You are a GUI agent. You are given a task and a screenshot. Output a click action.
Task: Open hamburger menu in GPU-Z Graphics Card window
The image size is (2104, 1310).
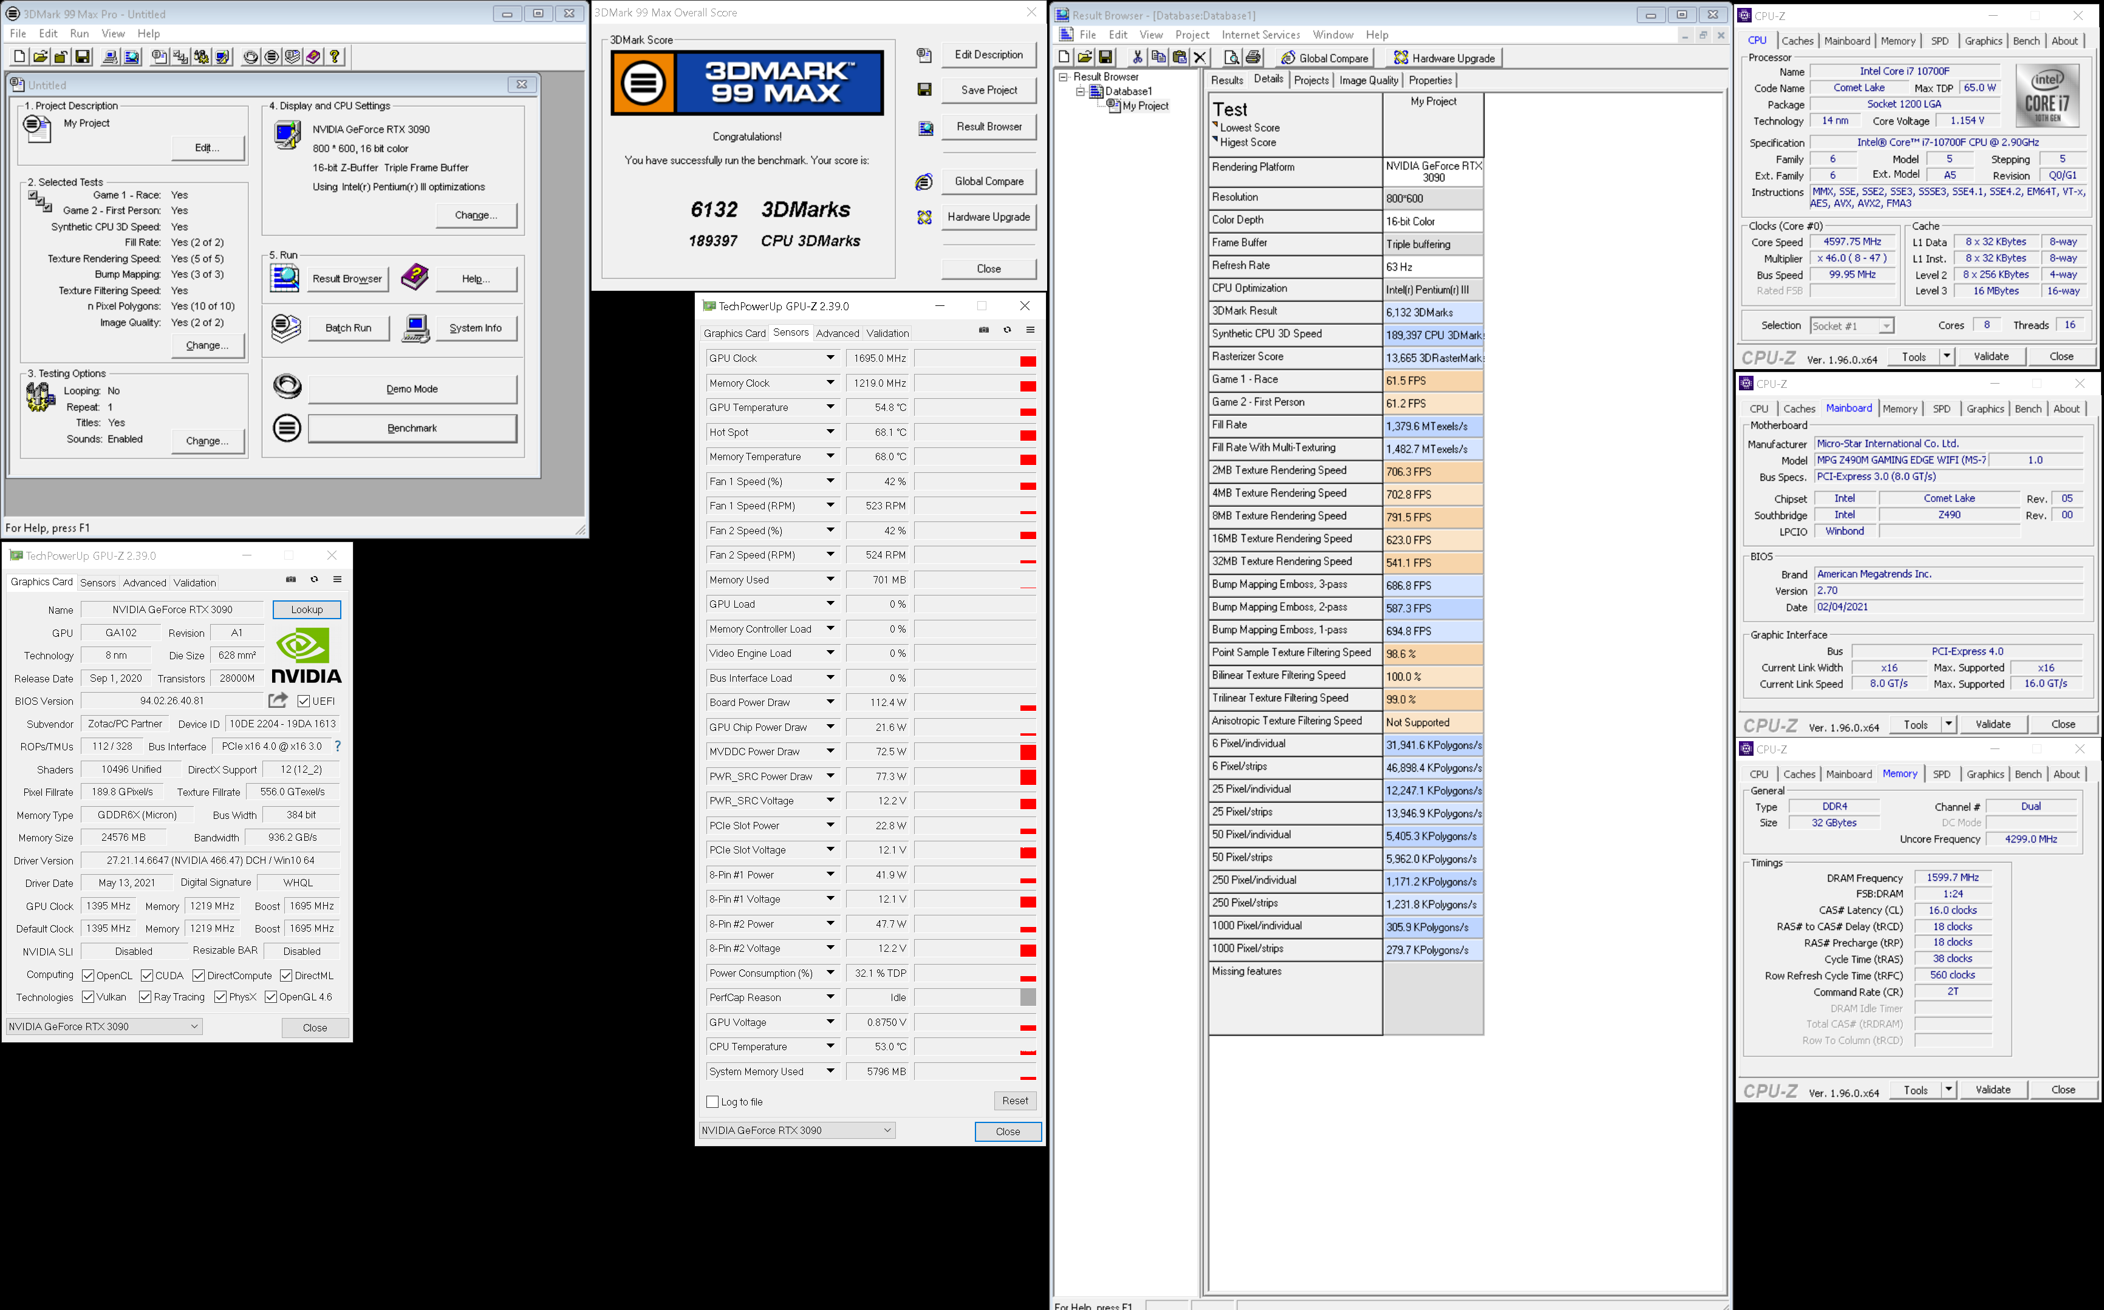point(337,580)
